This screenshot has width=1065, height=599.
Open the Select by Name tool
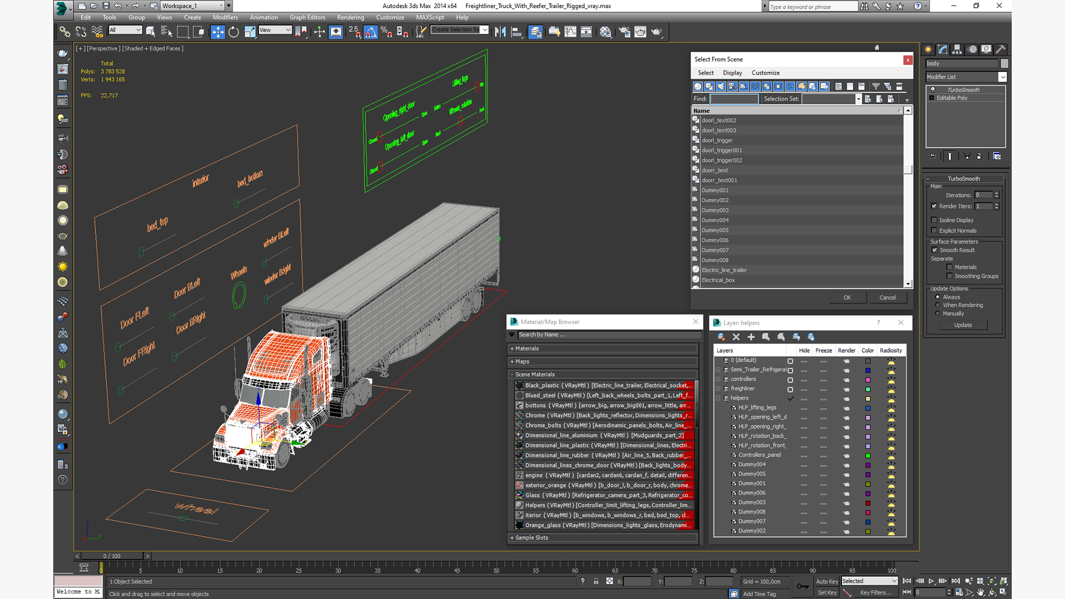[x=166, y=32]
